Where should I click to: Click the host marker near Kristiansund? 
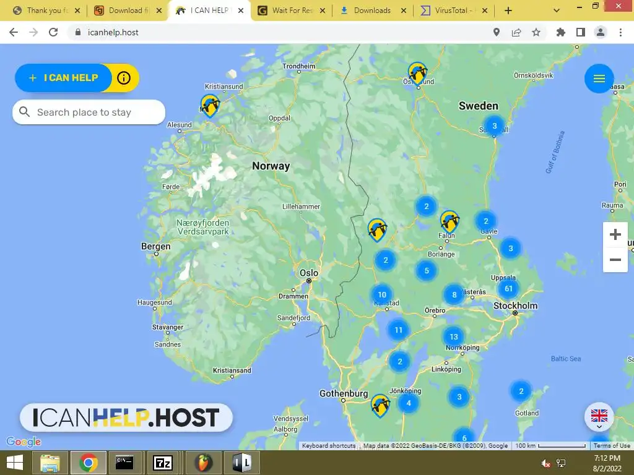point(210,106)
